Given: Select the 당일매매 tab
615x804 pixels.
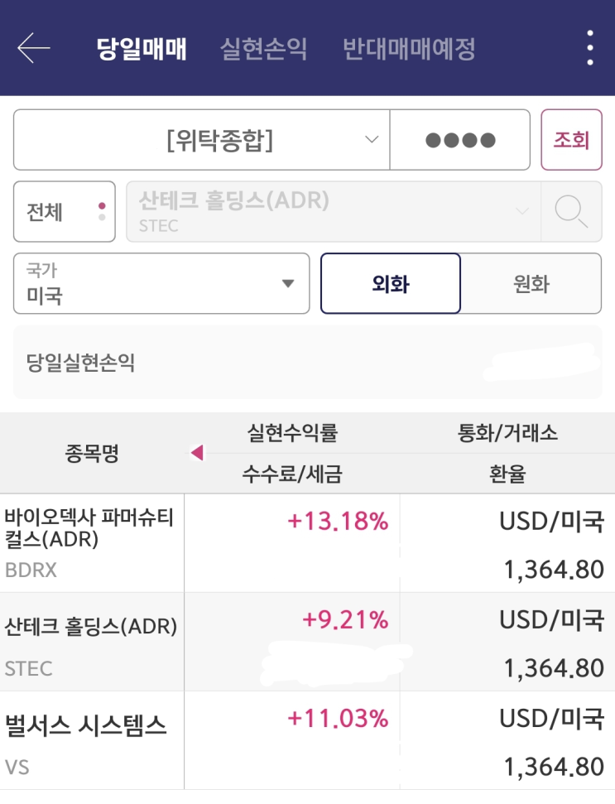Looking at the screenshot, I should pyautogui.click(x=142, y=49).
